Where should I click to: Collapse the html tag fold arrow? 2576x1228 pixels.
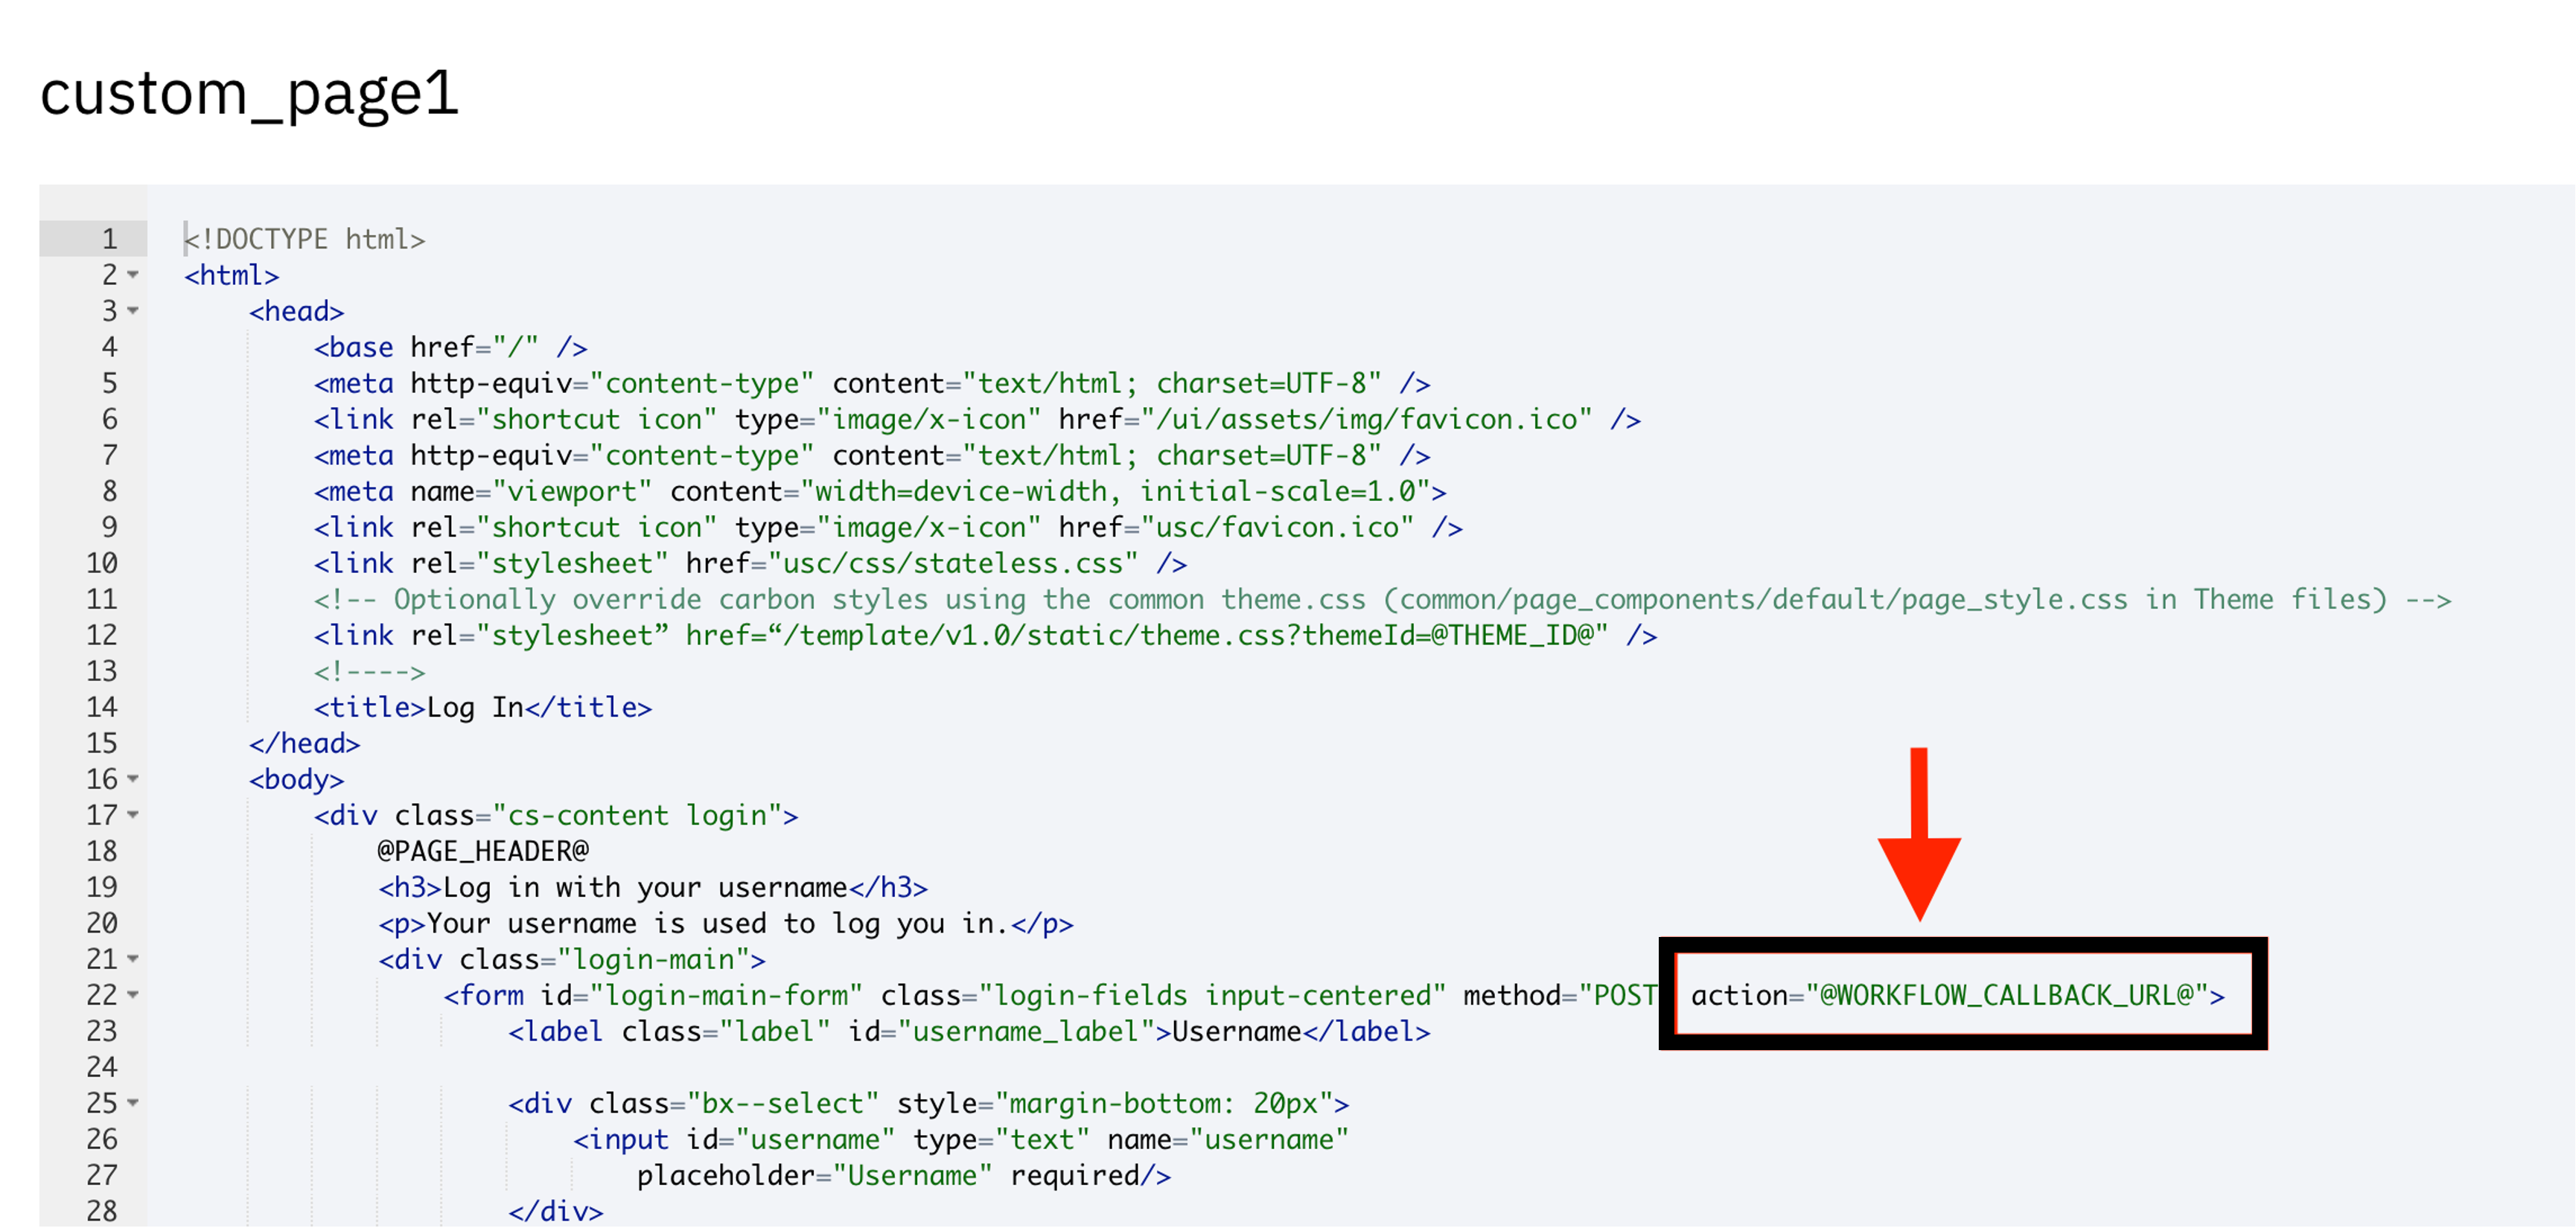pos(133,275)
